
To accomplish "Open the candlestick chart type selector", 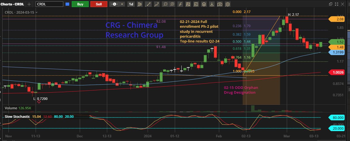I will [x=140, y=4].
